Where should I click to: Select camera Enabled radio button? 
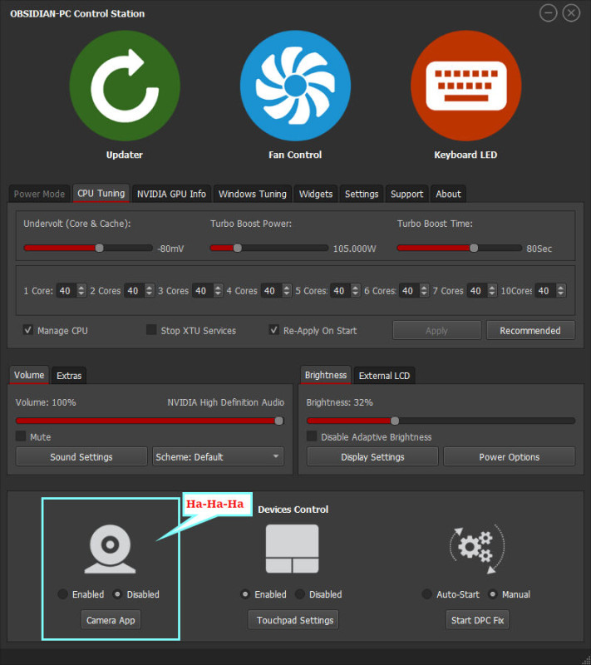pos(62,594)
